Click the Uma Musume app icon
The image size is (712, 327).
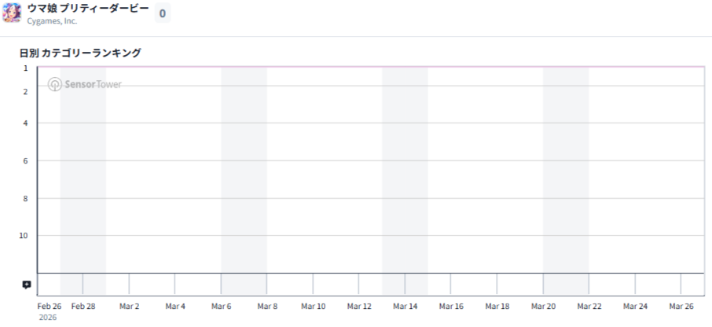(x=12, y=13)
